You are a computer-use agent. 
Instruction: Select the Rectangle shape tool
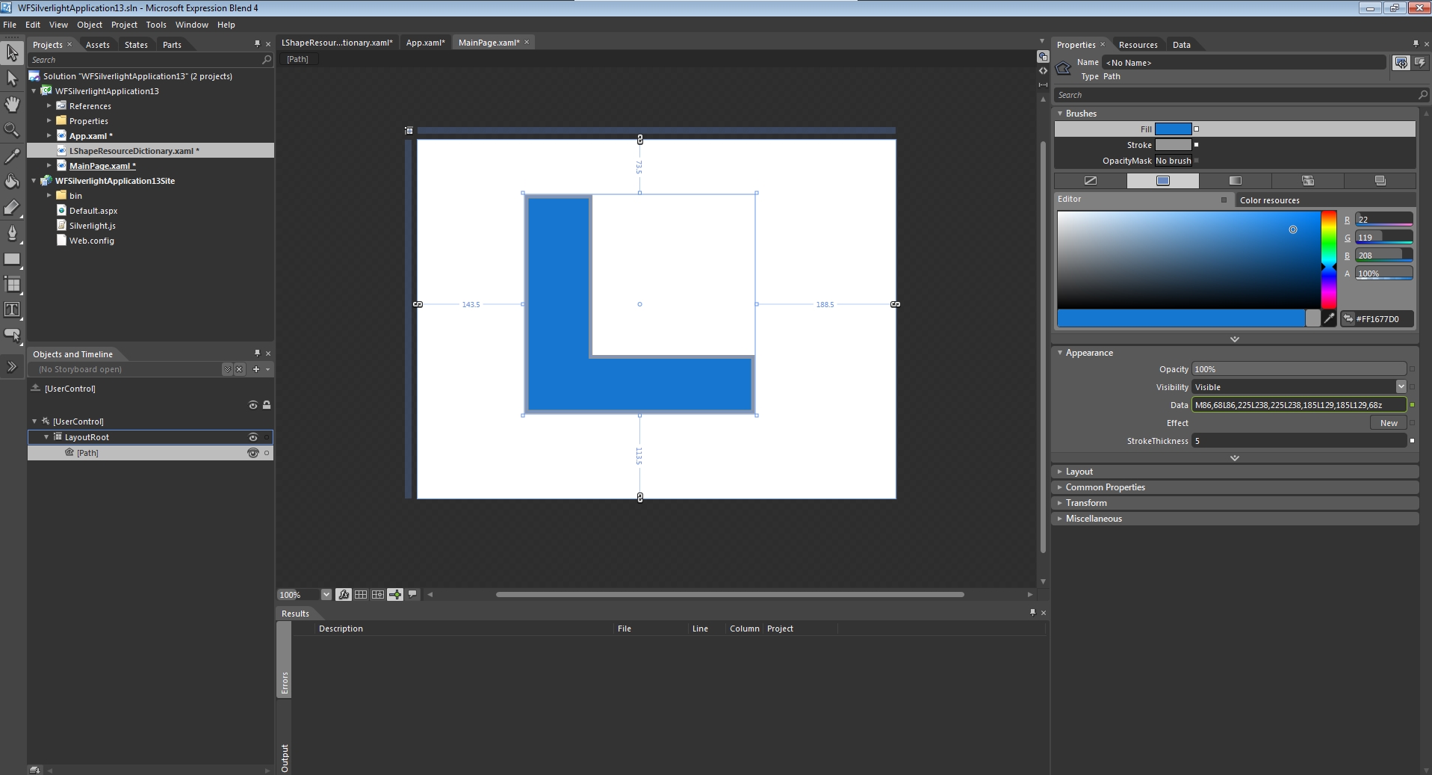coord(12,259)
